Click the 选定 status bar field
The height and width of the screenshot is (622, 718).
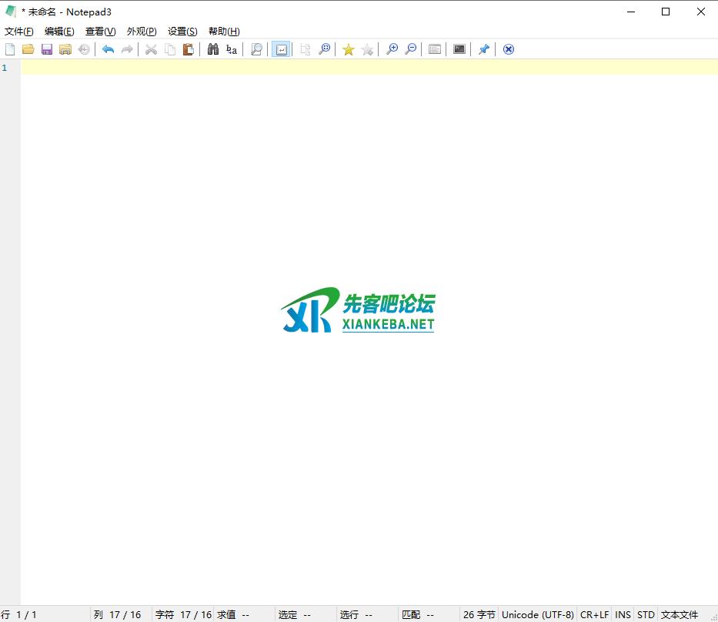coord(306,614)
